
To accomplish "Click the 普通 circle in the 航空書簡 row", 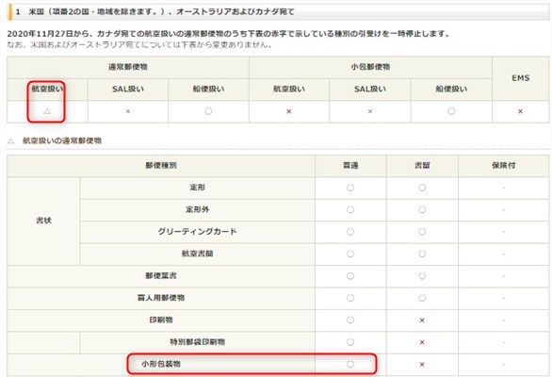I will coord(350,254).
